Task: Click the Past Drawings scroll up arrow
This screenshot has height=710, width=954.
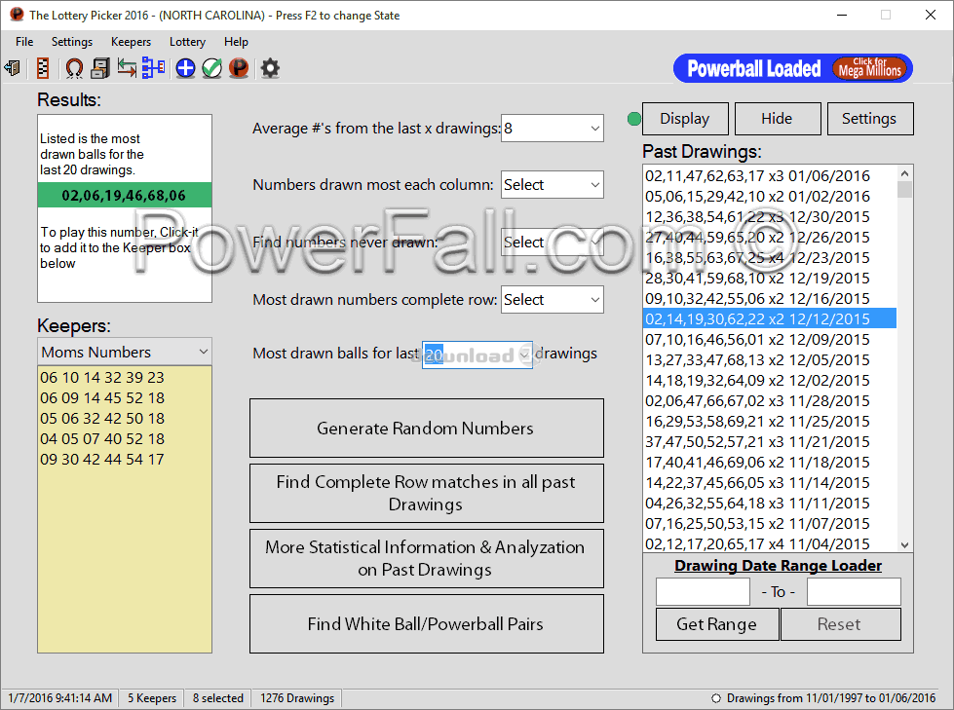Action: tap(904, 174)
